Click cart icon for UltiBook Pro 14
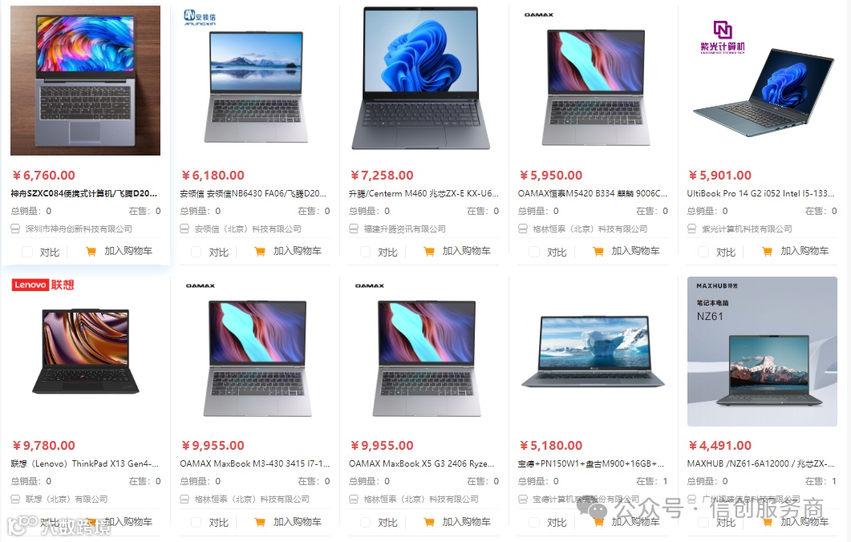 [x=767, y=251]
